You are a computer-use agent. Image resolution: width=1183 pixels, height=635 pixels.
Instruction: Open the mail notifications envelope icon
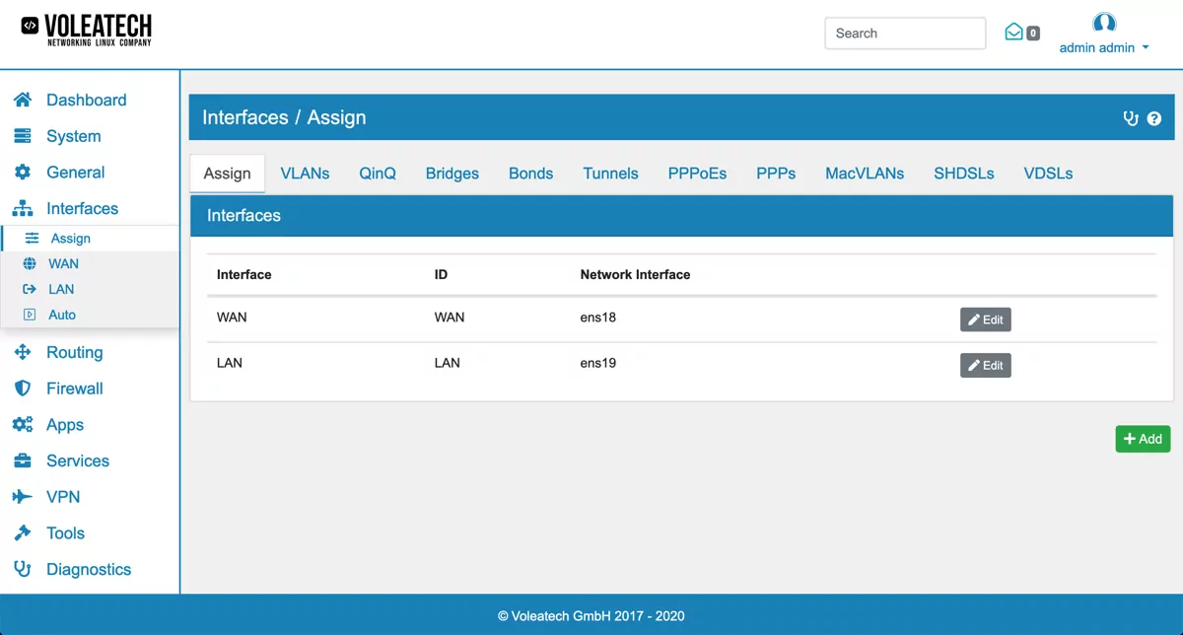pyautogui.click(x=1013, y=33)
